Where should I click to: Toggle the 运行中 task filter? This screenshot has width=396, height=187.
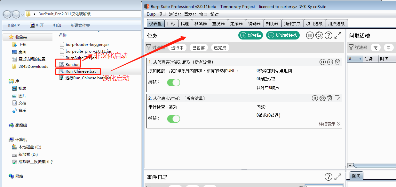pyautogui.click(x=177, y=48)
